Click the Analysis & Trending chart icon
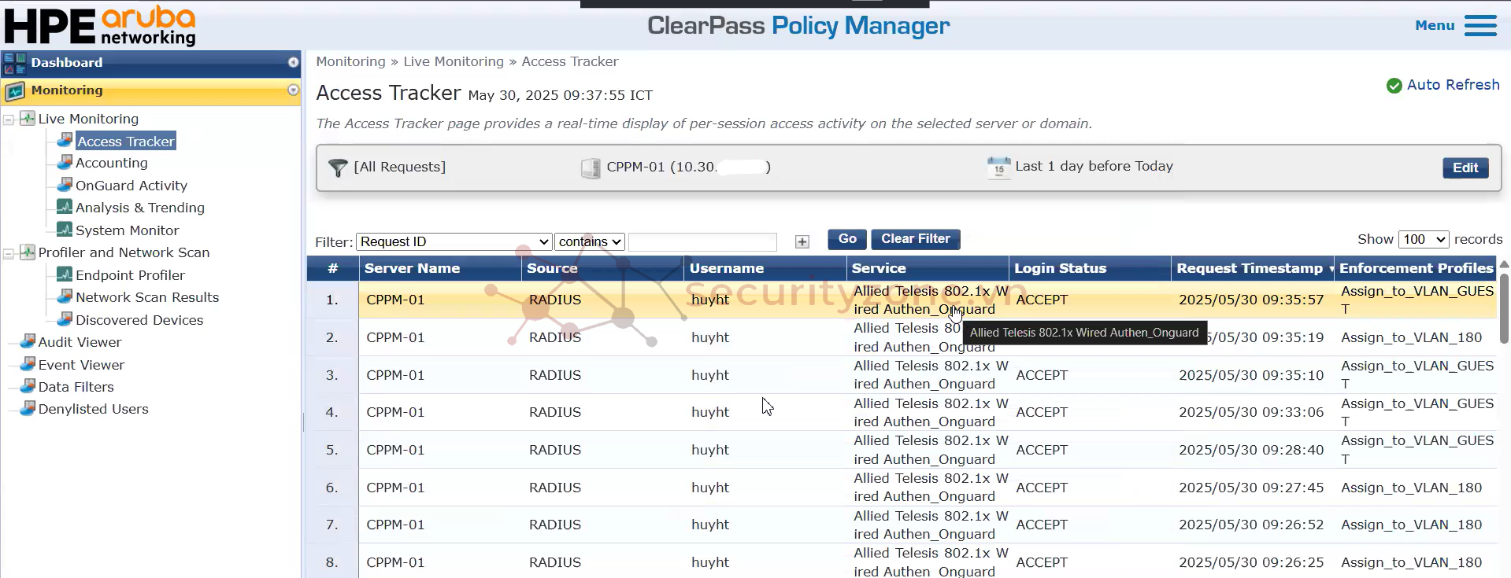Screen dimensions: 1511x578 (65, 207)
